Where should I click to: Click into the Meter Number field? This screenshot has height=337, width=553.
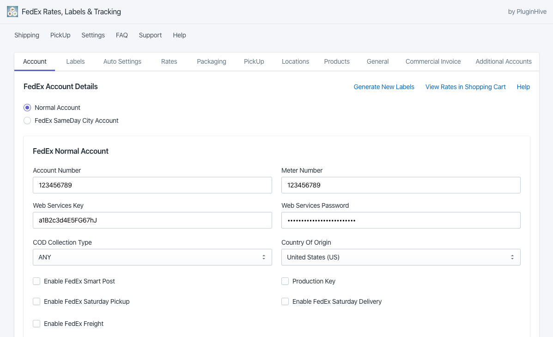tap(401, 185)
